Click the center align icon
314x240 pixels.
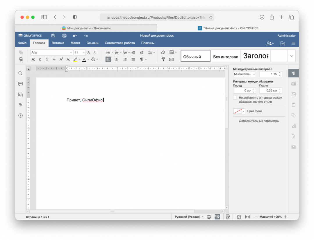click(x=116, y=60)
